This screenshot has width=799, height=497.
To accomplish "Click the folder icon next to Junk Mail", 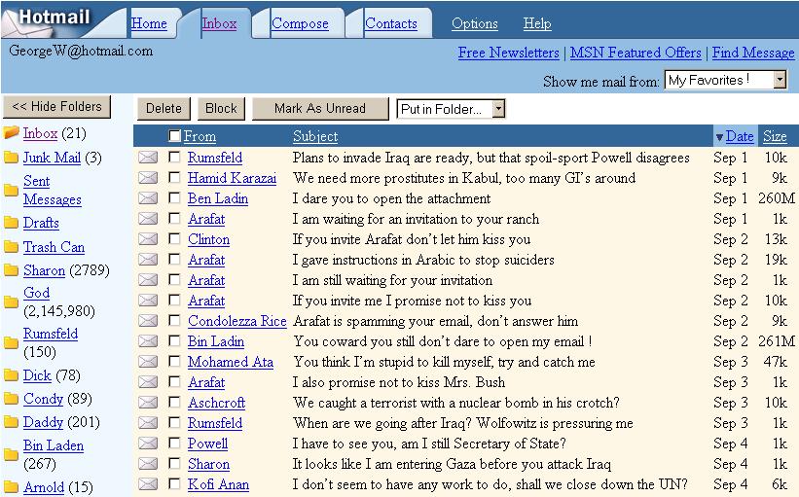I will 12,158.
